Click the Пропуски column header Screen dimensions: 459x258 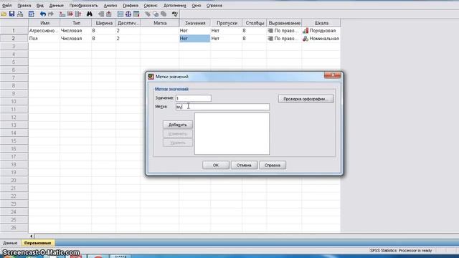pyautogui.click(x=227, y=23)
